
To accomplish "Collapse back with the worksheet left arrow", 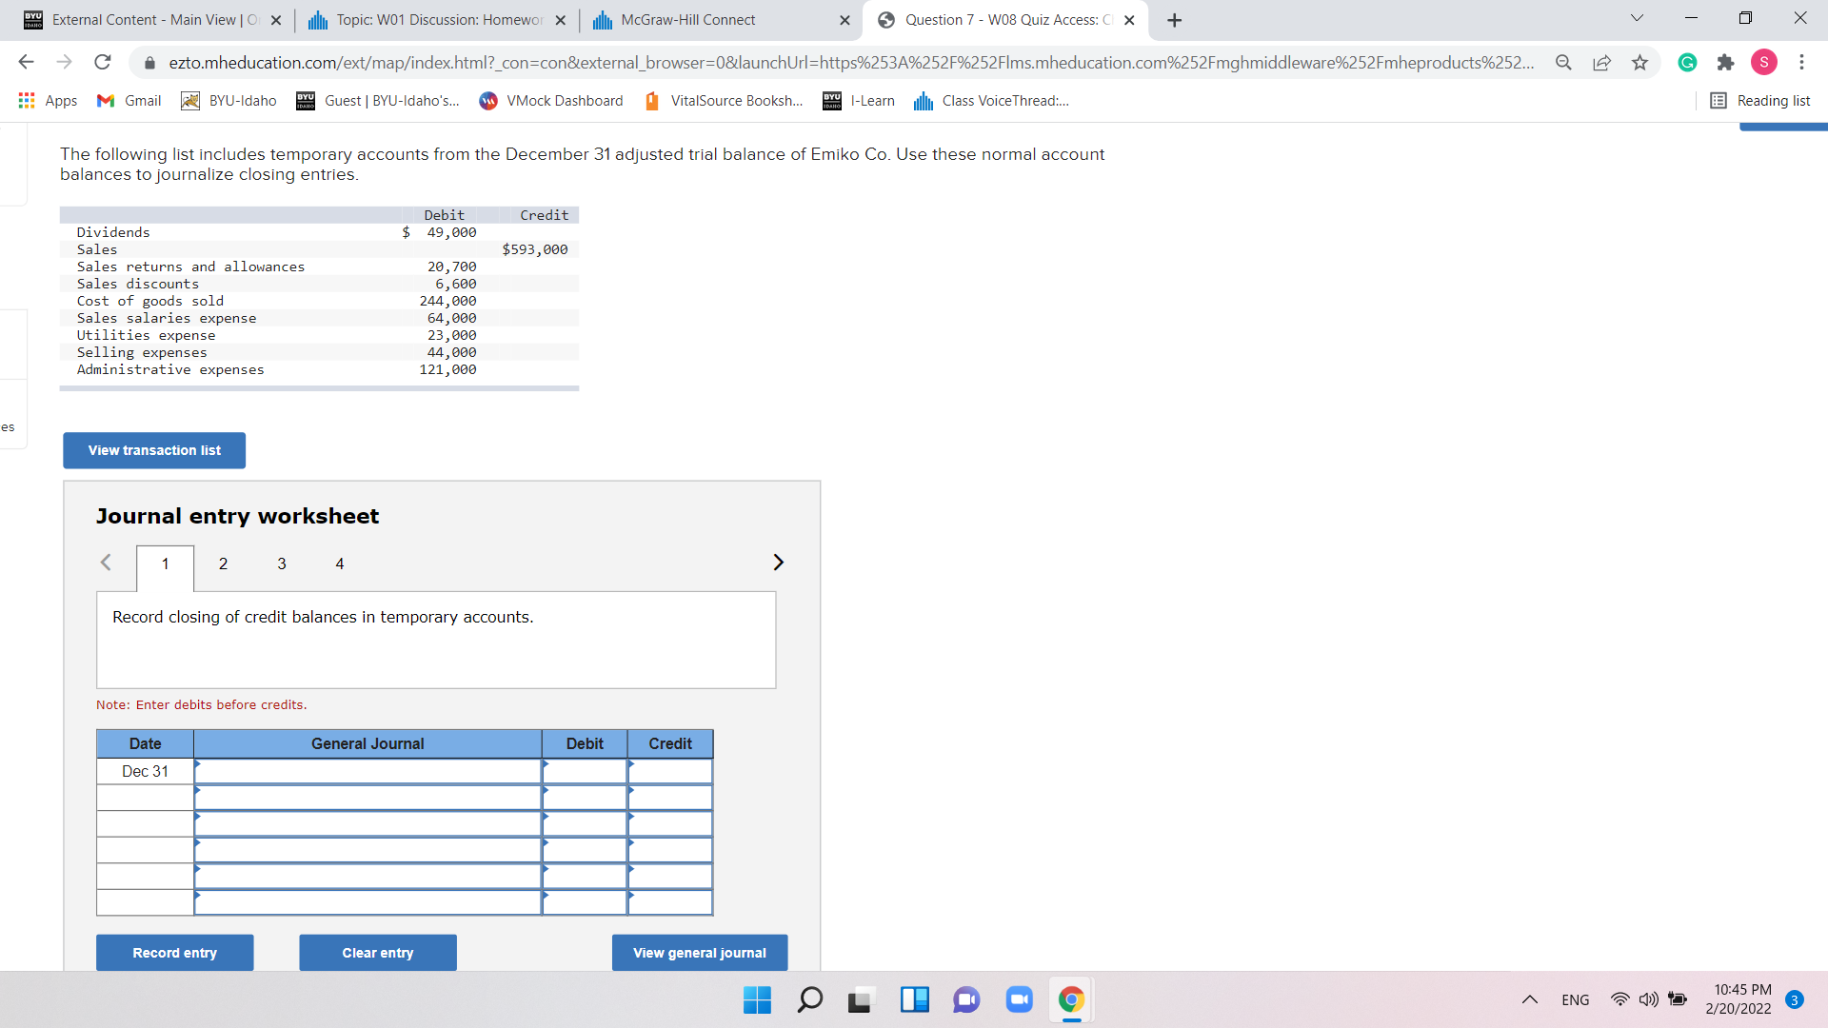I will pyautogui.click(x=106, y=563).
